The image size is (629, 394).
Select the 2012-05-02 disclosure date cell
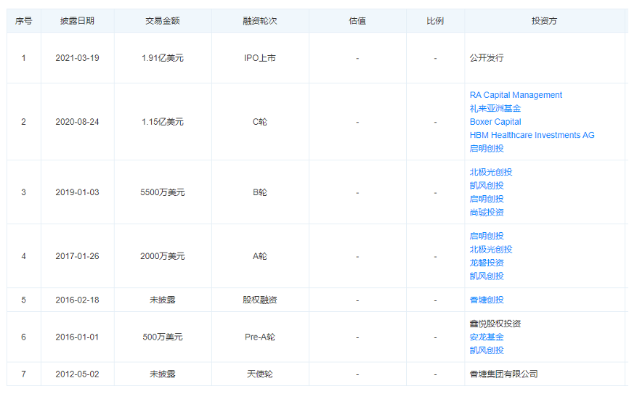(77, 374)
